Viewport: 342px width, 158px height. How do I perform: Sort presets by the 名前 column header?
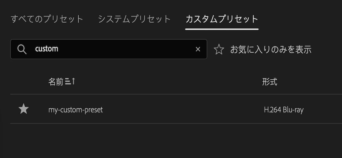56,82
